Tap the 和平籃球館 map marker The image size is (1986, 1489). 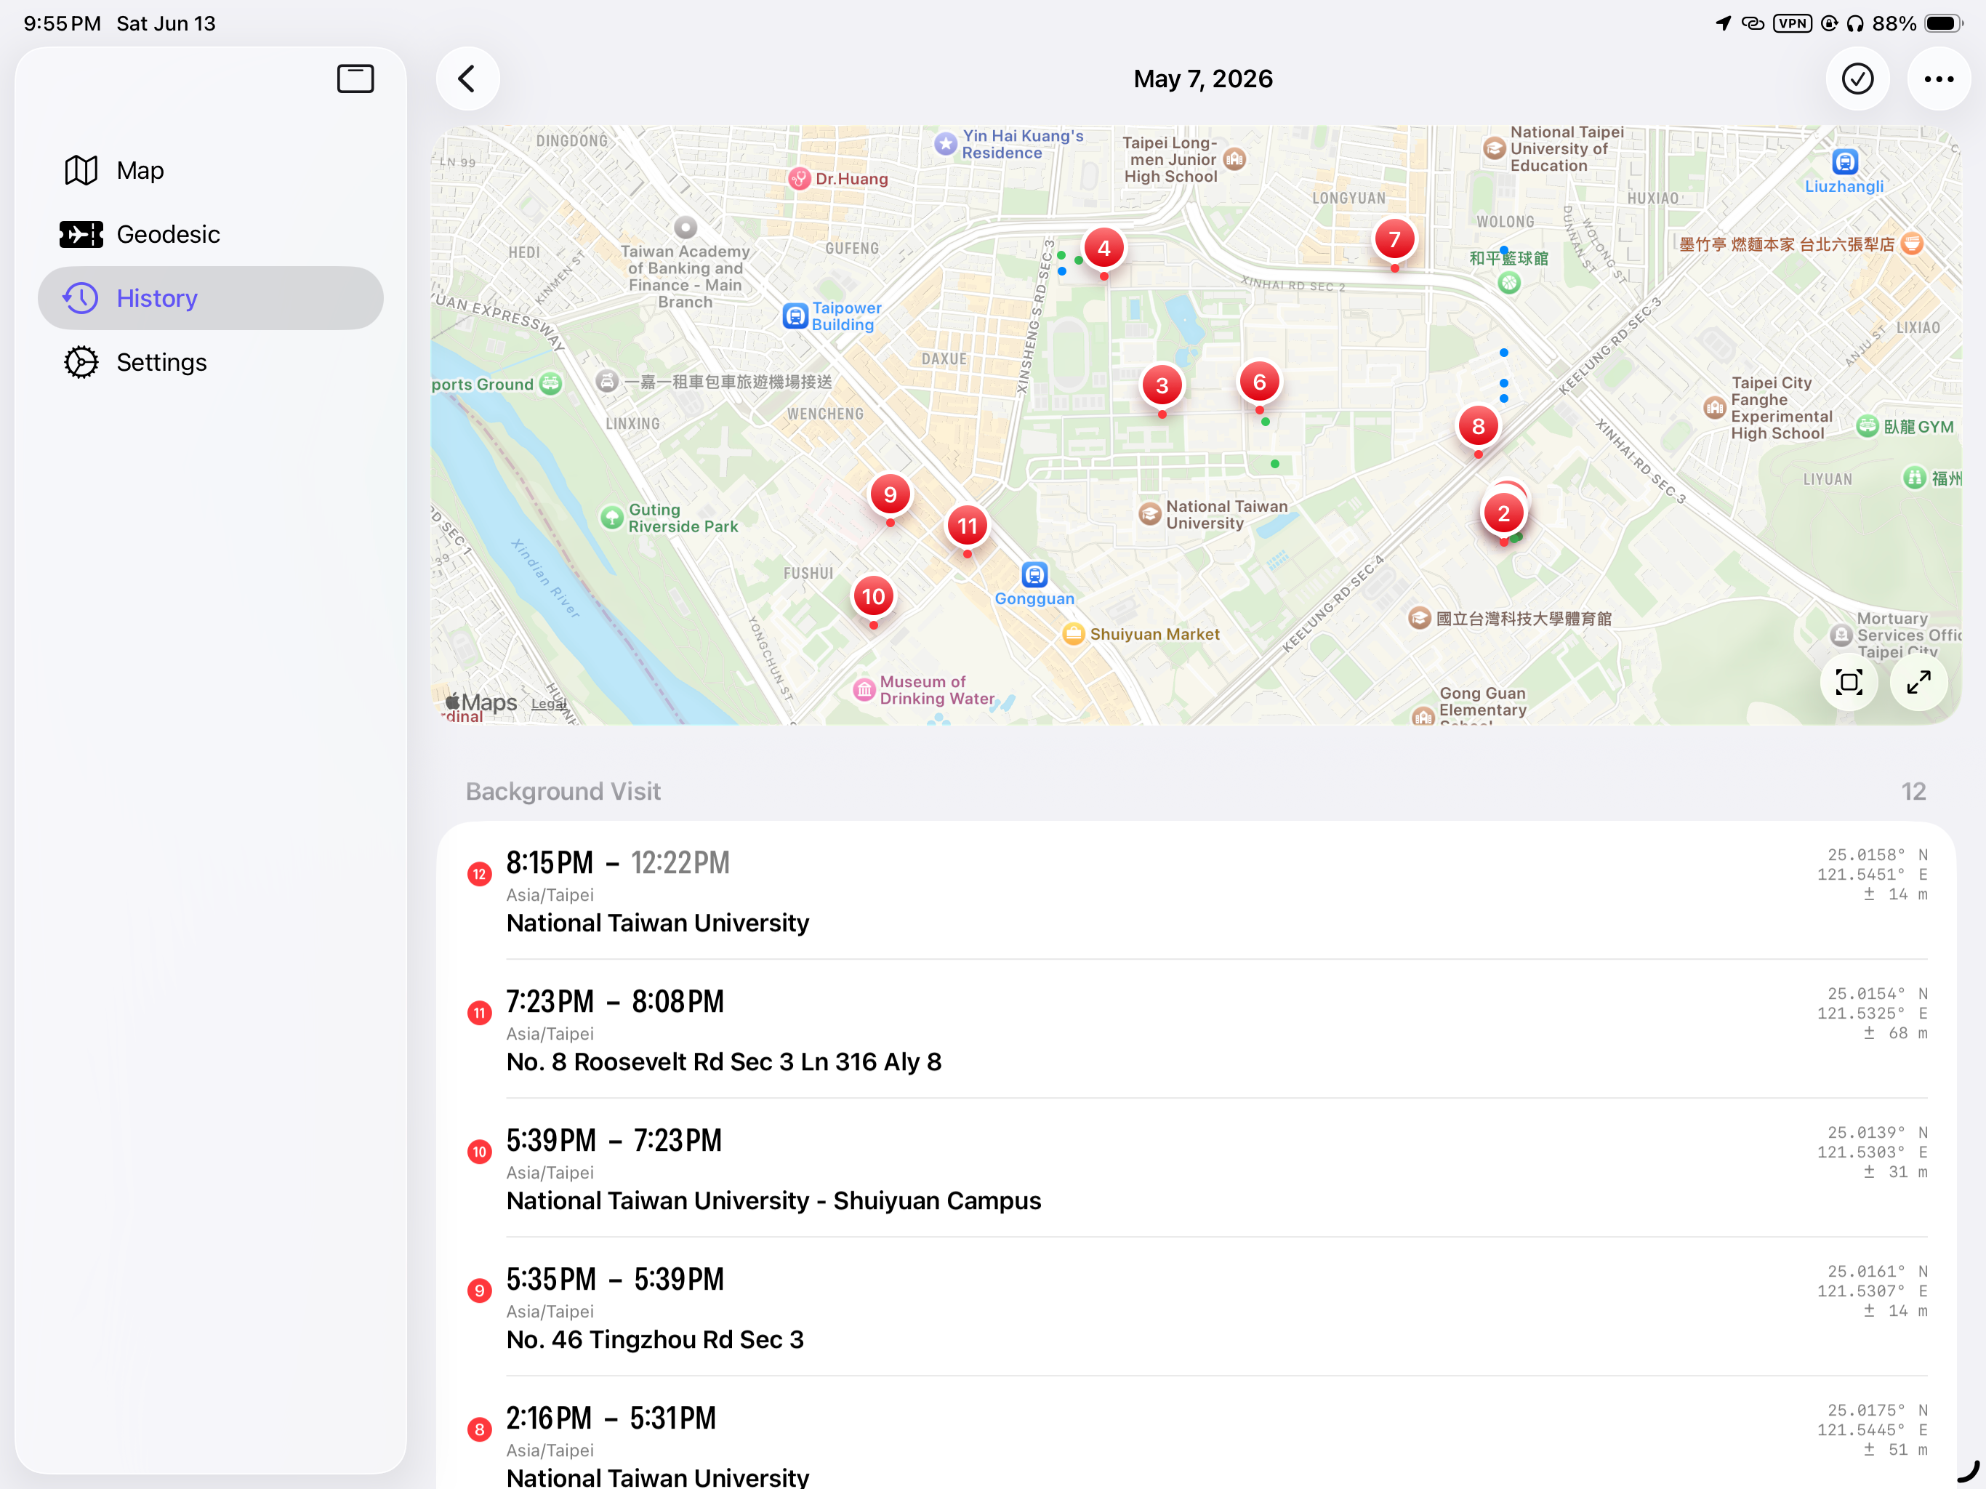point(1509,283)
